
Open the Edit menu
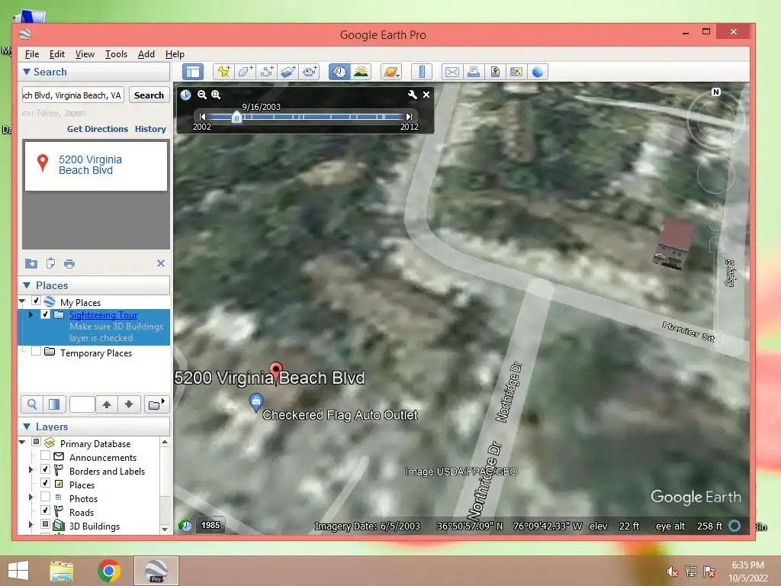pos(56,54)
